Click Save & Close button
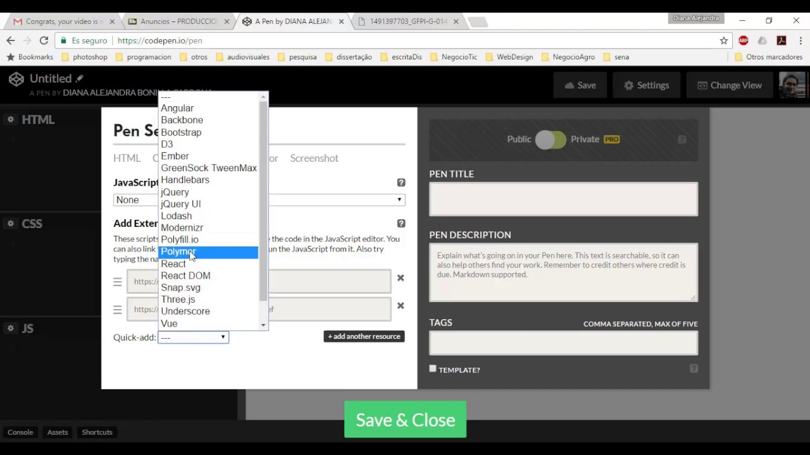Image resolution: width=810 pixels, height=455 pixels. click(x=405, y=420)
